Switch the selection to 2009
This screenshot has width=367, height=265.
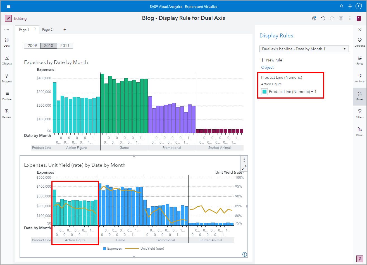32,46
